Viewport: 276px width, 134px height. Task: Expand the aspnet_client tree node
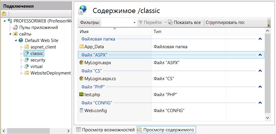22,47
